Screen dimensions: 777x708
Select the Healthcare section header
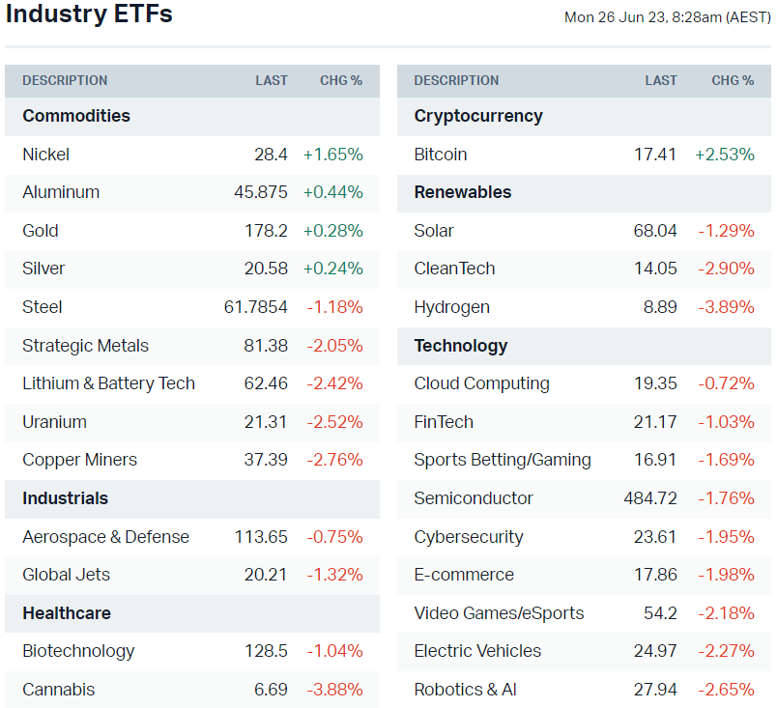(x=66, y=613)
